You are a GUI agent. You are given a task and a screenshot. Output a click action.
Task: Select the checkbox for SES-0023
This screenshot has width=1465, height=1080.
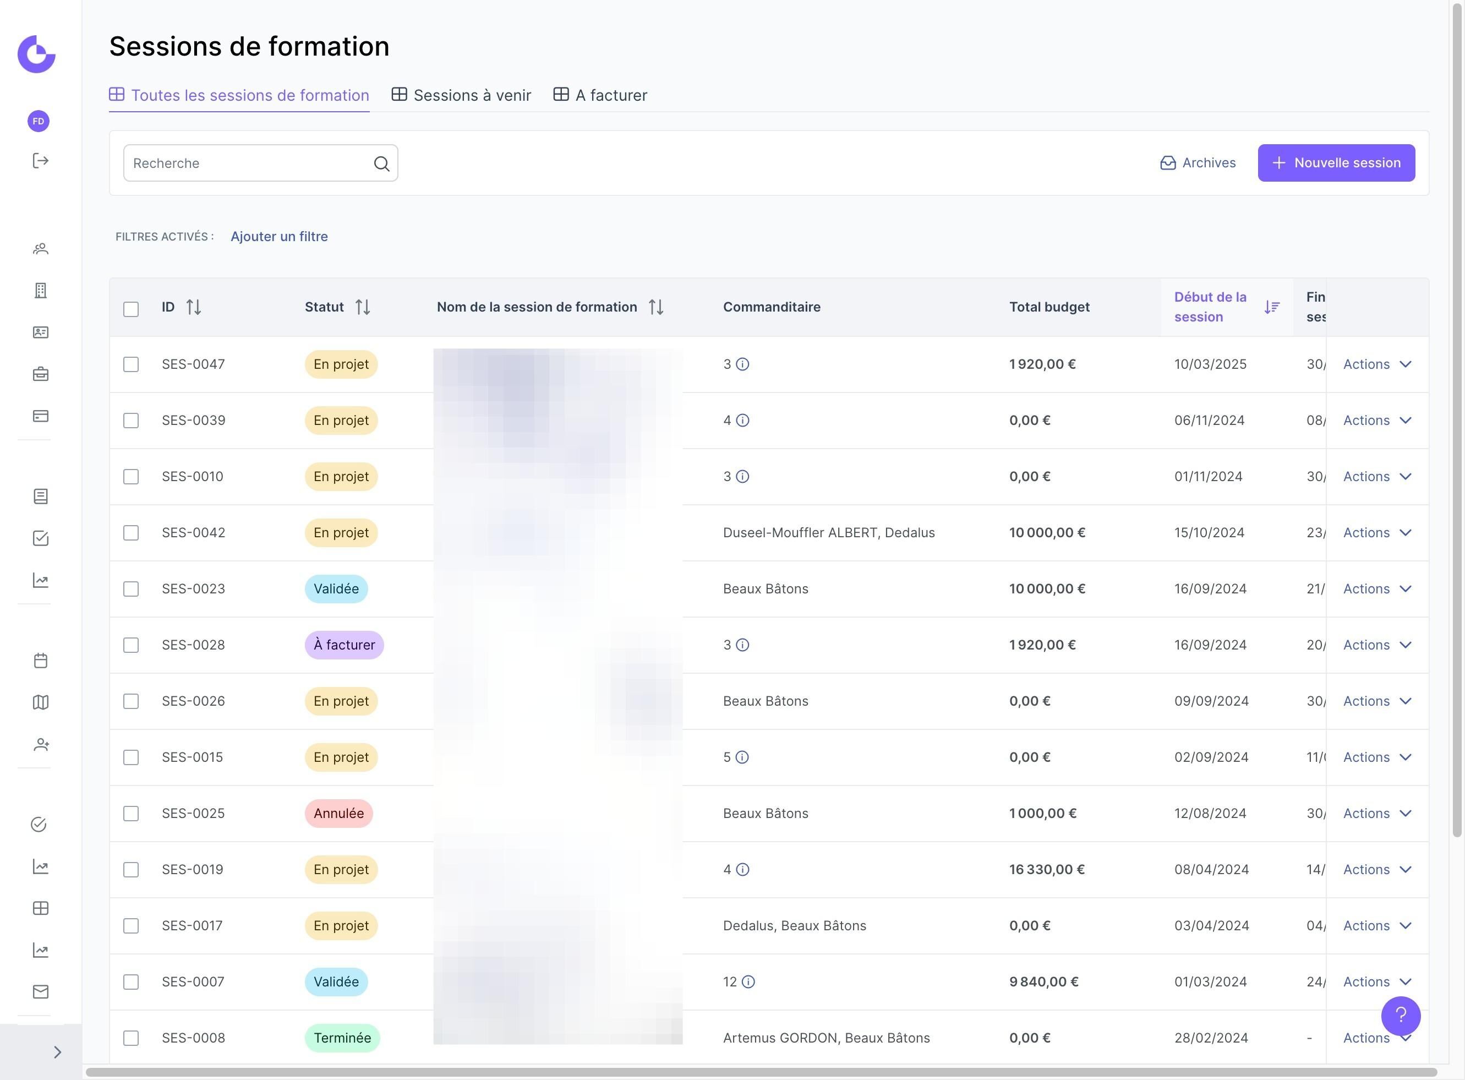click(130, 589)
